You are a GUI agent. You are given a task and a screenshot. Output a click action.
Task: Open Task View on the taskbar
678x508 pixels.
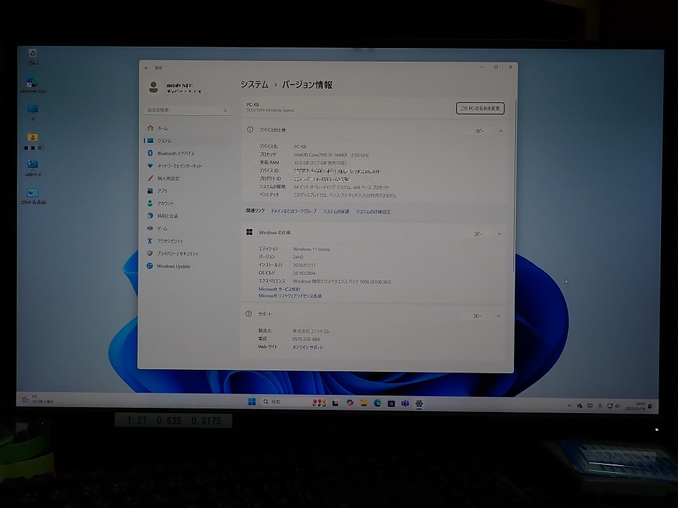pos(335,403)
